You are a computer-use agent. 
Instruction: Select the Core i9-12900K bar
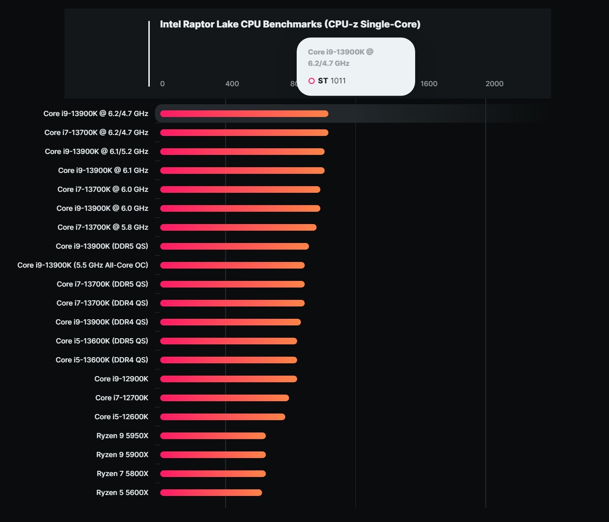pyautogui.click(x=228, y=379)
